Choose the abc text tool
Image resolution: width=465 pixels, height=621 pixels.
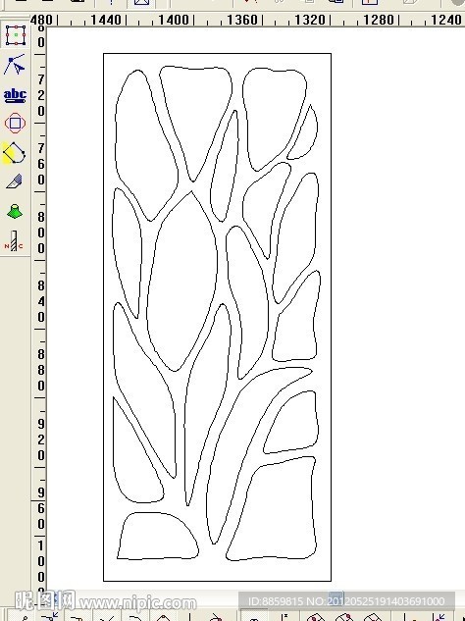point(15,95)
